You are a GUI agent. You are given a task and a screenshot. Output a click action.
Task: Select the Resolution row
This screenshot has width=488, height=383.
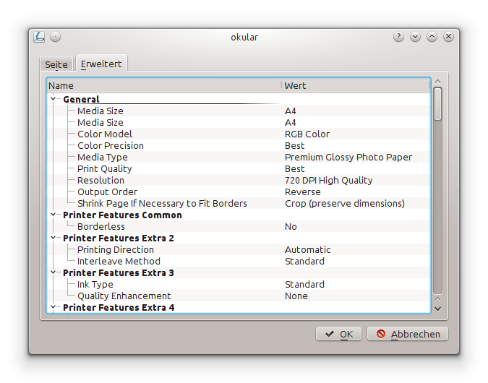(239, 180)
